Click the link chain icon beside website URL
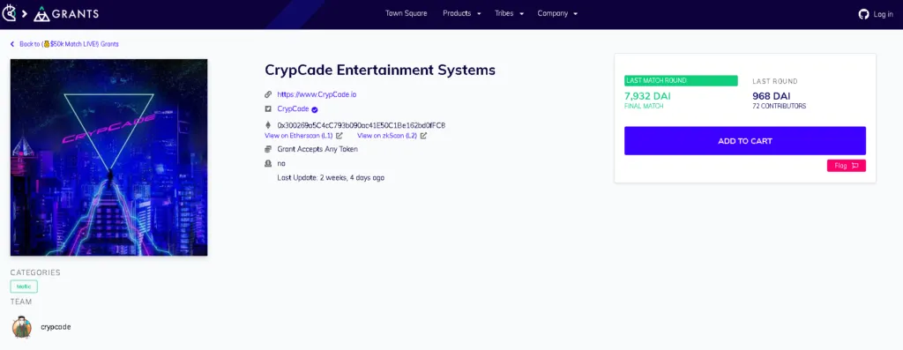This screenshot has width=903, height=350. click(x=268, y=94)
